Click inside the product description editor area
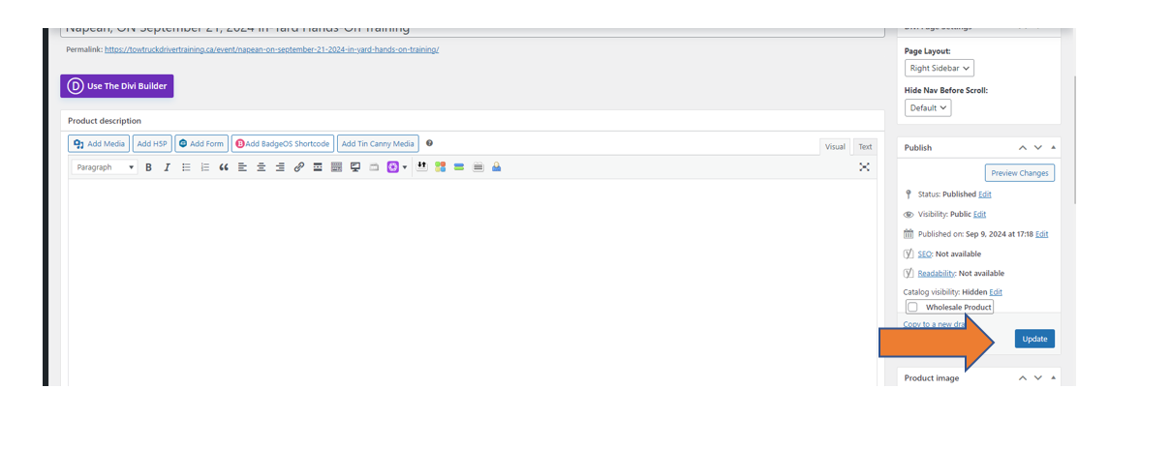 coord(471,281)
